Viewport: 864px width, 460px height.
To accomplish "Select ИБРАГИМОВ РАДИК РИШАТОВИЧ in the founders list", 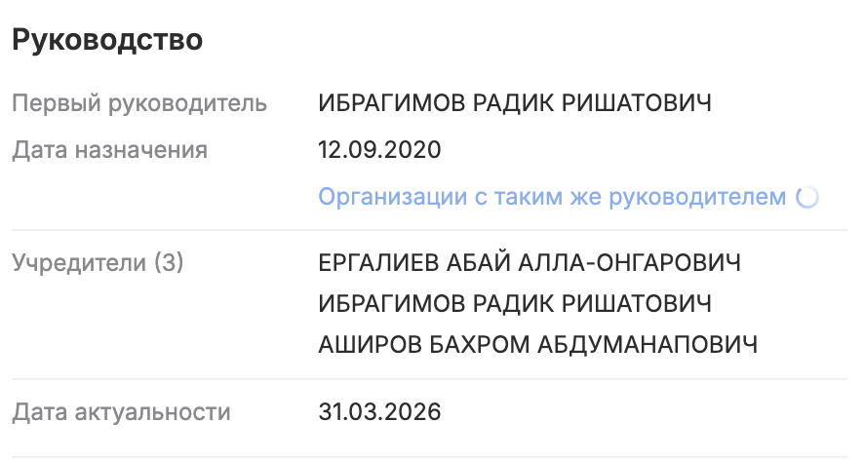I will (x=515, y=304).
